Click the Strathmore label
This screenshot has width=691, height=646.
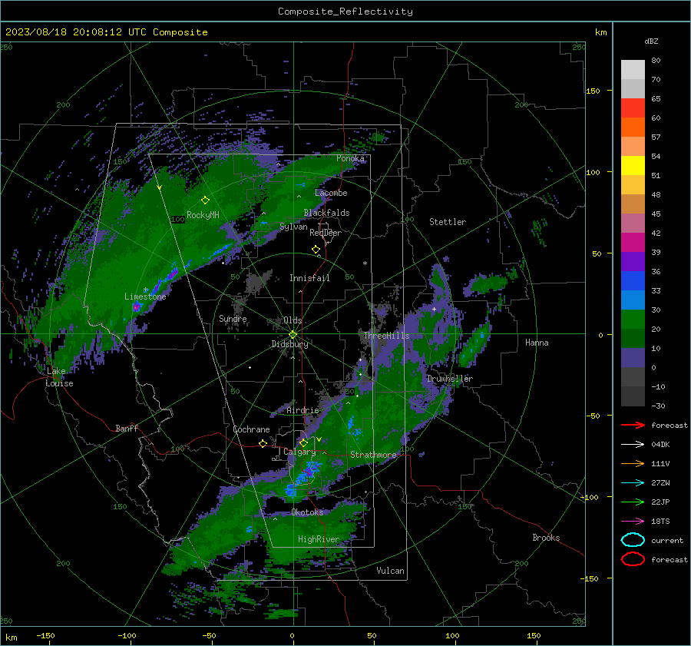[x=373, y=455]
